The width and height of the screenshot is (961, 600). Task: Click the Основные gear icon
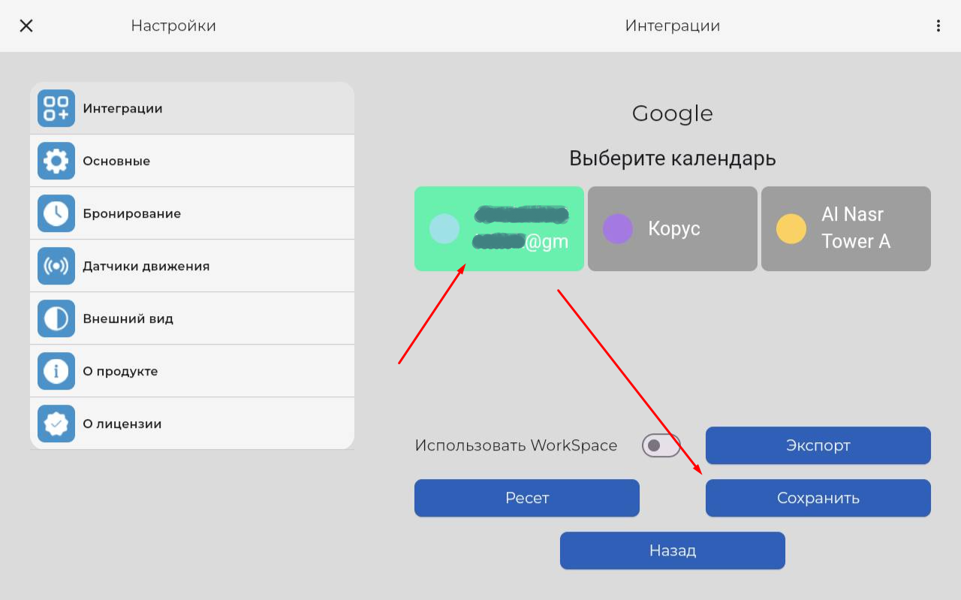pyautogui.click(x=56, y=161)
